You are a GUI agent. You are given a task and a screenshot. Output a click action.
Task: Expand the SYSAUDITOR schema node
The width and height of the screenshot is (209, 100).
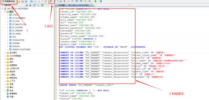click(8, 40)
